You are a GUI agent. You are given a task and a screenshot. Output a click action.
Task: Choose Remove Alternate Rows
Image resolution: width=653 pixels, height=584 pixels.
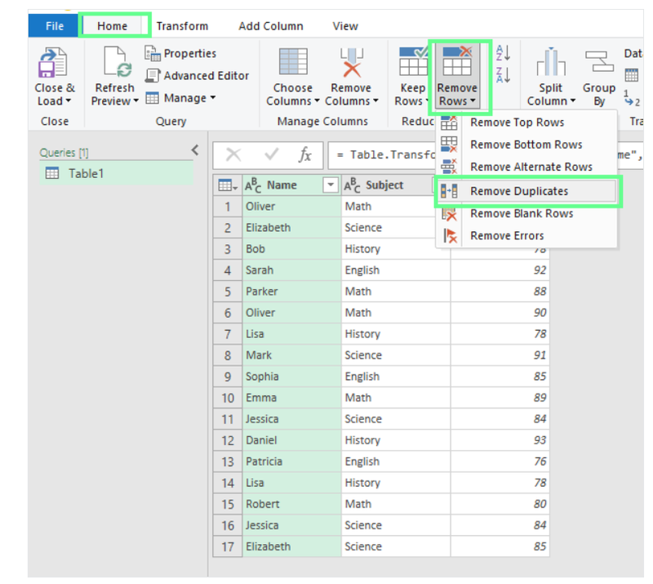coord(526,167)
